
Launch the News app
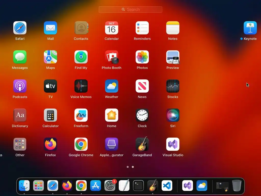(x=142, y=86)
